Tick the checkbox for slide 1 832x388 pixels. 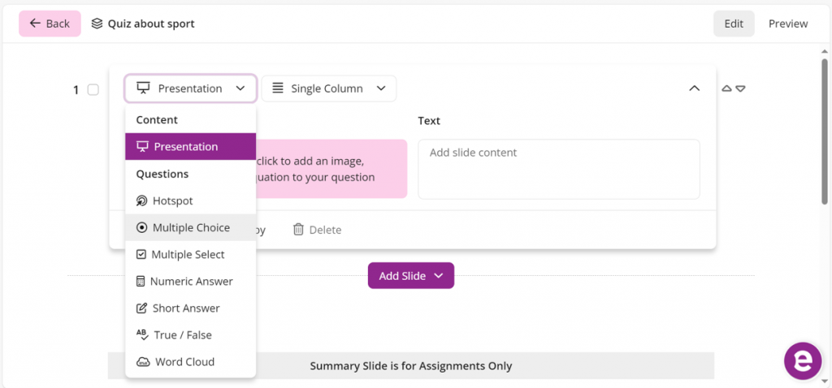(93, 89)
